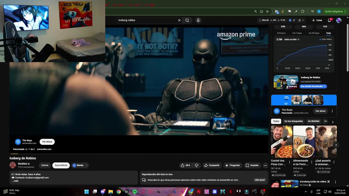Select the De RickNet chip
The width and height of the screenshot is (349, 196).
(314, 121)
